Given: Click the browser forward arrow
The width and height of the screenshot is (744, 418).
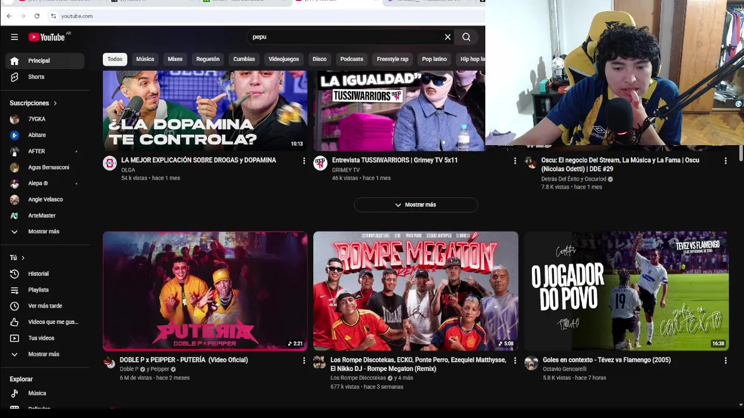Looking at the screenshot, I should pos(23,16).
